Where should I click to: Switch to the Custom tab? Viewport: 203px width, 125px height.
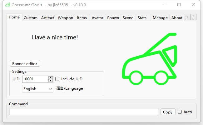pos(31,18)
